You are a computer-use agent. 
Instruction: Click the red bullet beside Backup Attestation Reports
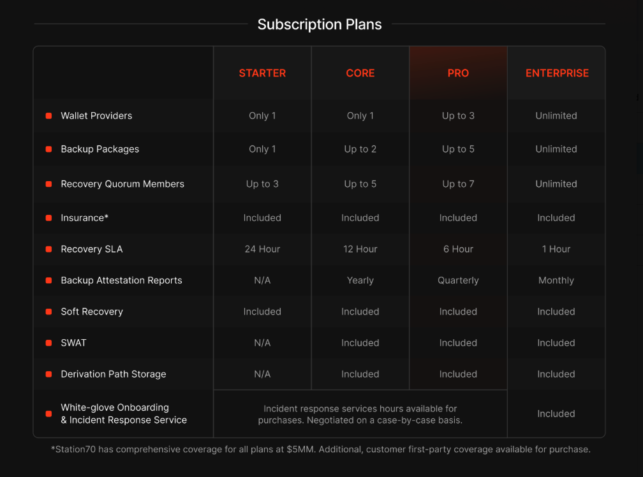(x=48, y=281)
